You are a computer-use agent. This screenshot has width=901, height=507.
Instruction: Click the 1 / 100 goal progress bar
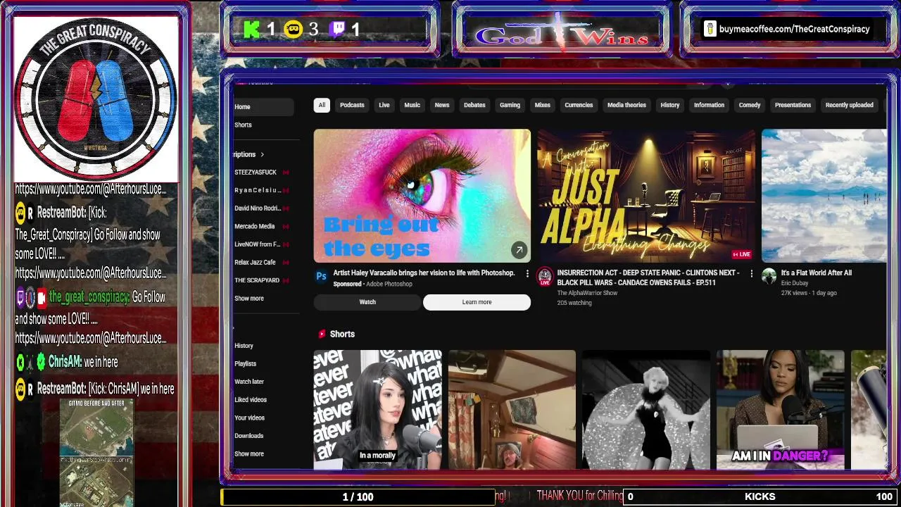pos(358,497)
